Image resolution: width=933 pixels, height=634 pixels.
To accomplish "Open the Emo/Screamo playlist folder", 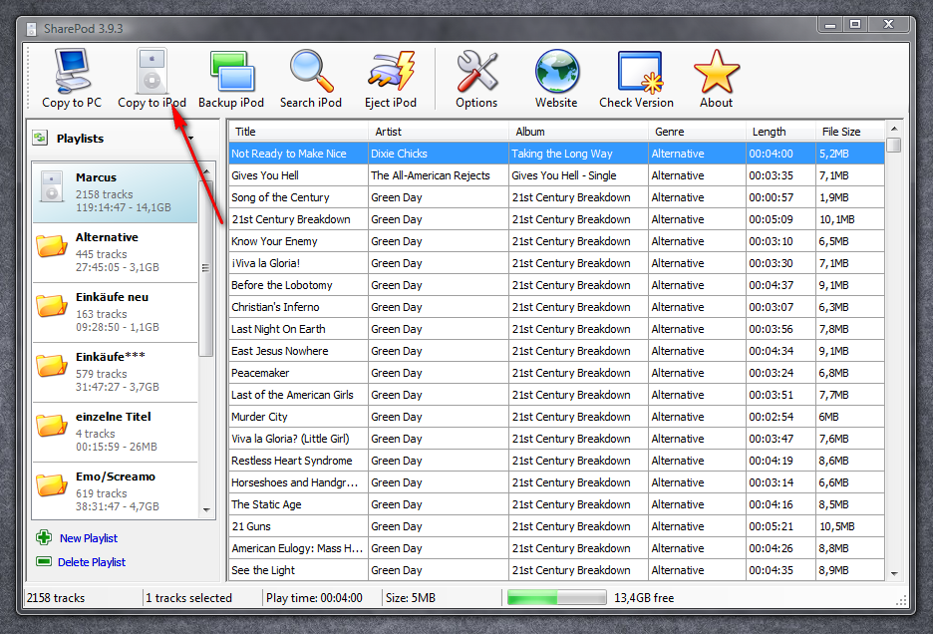I will click(x=115, y=491).
